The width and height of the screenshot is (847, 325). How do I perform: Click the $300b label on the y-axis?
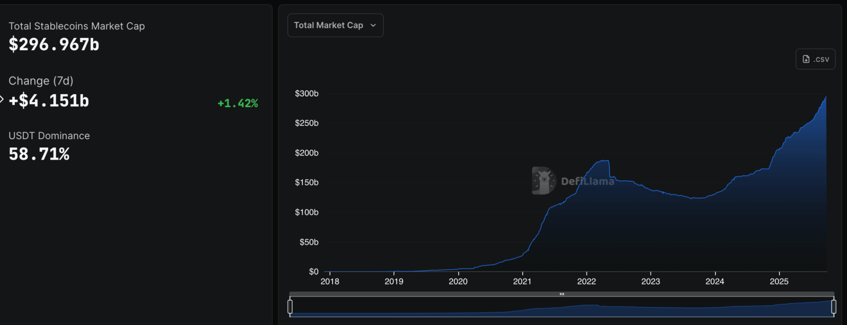click(307, 94)
